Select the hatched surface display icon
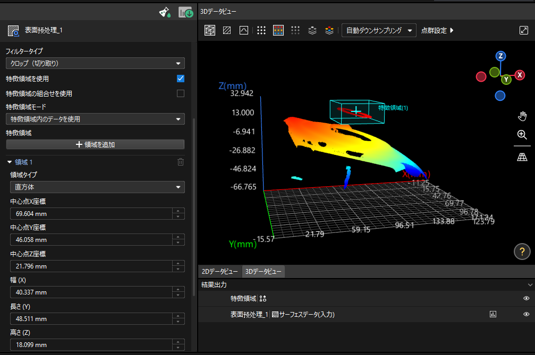 tap(227, 30)
